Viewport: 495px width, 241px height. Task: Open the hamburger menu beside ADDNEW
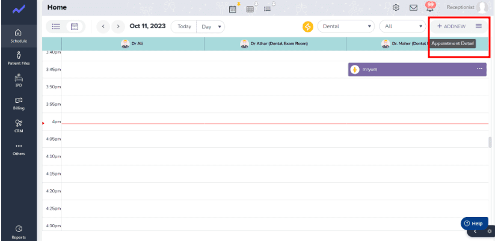click(x=479, y=26)
